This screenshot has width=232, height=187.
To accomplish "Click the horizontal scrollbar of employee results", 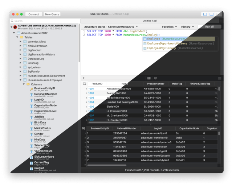I will (107, 165).
